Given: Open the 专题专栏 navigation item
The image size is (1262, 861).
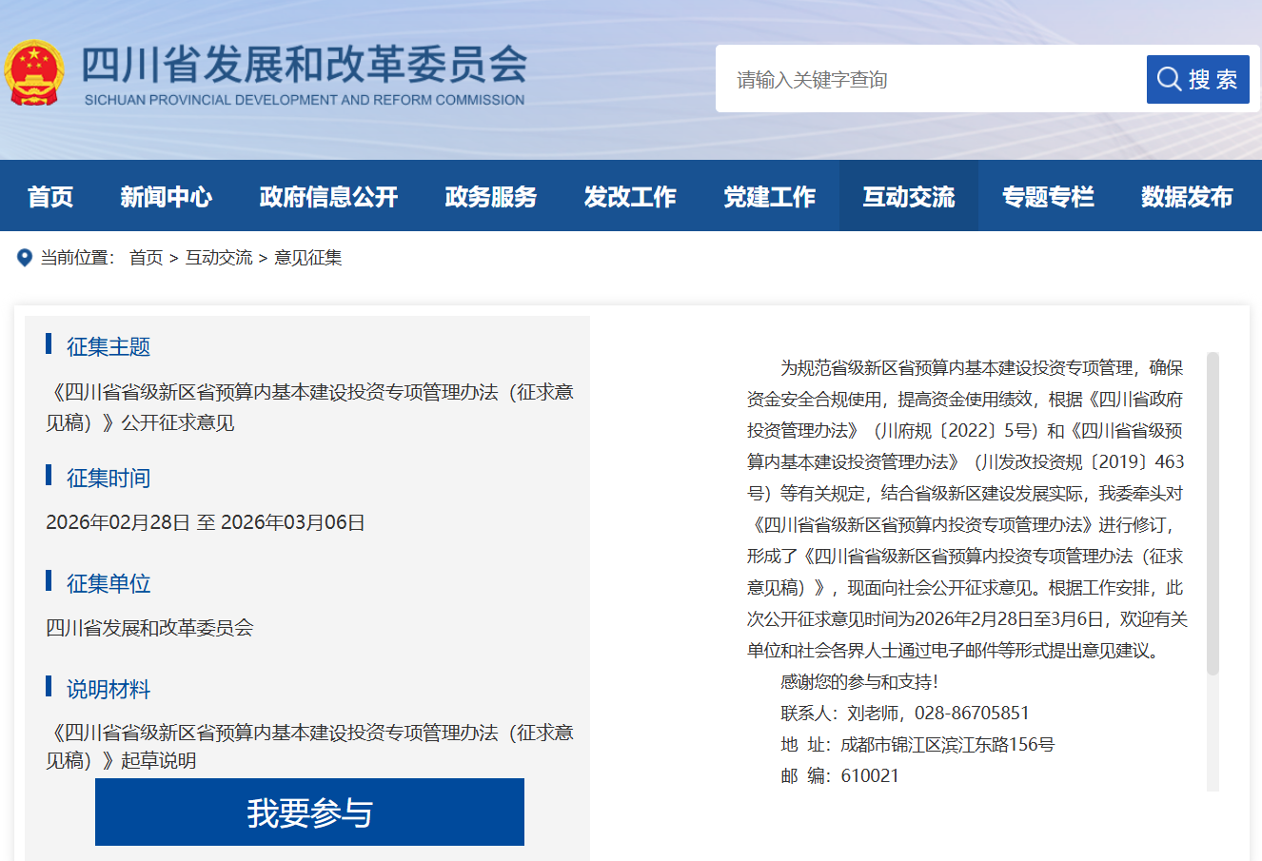Looking at the screenshot, I should tap(1048, 197).
